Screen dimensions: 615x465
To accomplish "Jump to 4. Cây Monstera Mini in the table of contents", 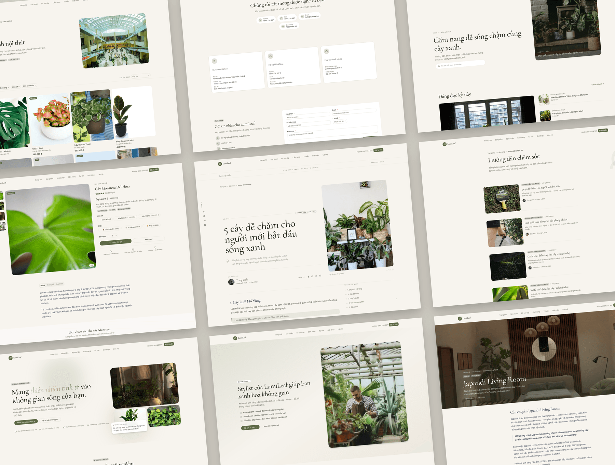I will (356, 303).
